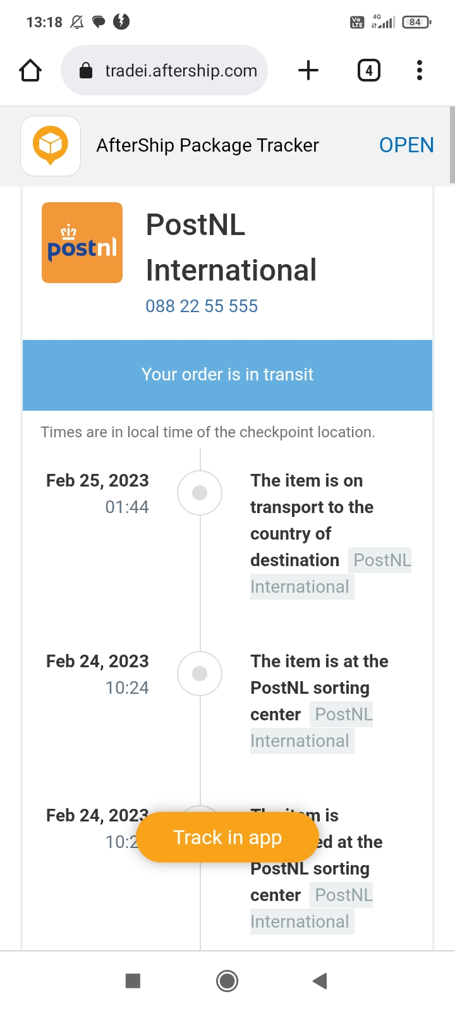Tap the Android home circle button
Viewport: 455px width, 1011px height.
227,981
